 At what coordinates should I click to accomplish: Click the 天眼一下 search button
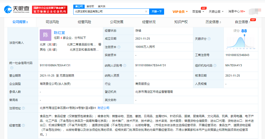(157, 12)
